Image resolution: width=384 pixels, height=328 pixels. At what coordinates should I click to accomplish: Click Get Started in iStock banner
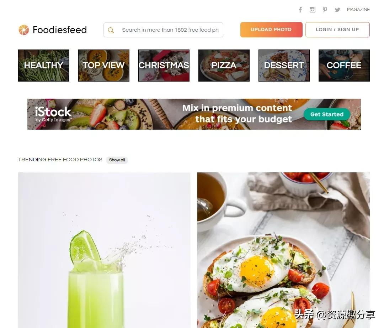coord(327,114)
